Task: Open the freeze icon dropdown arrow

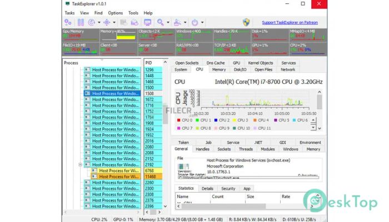Action: [x=114, y=23]
